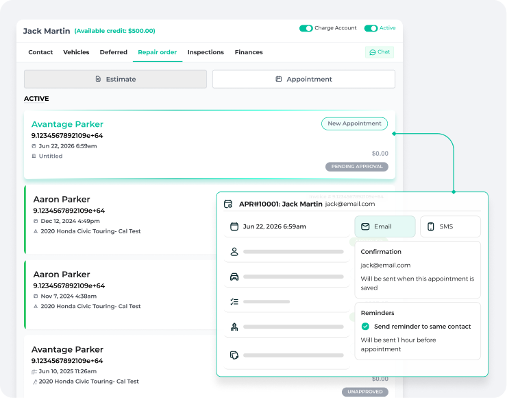507x398 pixels.
Task: Click the Estimate document icon
Action: click(x=98, y=79)
